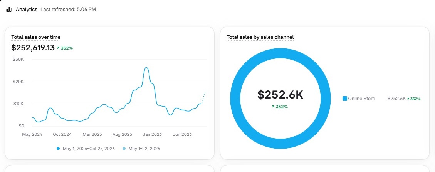Screen dimensions: 435x172
Task: Click the $30K y-axis label
Action: pos(18,60)
